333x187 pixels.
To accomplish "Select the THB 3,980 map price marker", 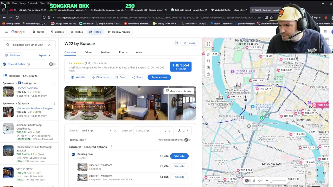I will (x=234, y=97).
